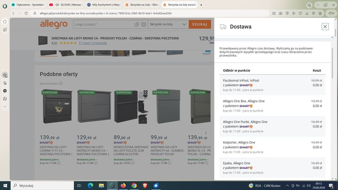The height and width of the screenshot is (190, 338).
Task: Open File Explorer from taskbar
Action: [101, 186]
